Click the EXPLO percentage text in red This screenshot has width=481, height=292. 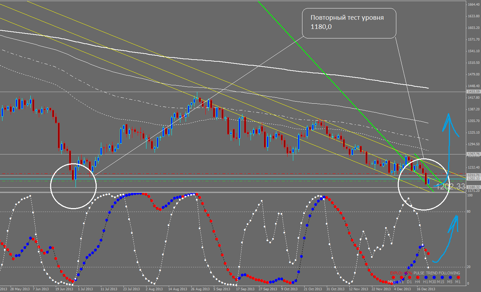tap(401, 273)
